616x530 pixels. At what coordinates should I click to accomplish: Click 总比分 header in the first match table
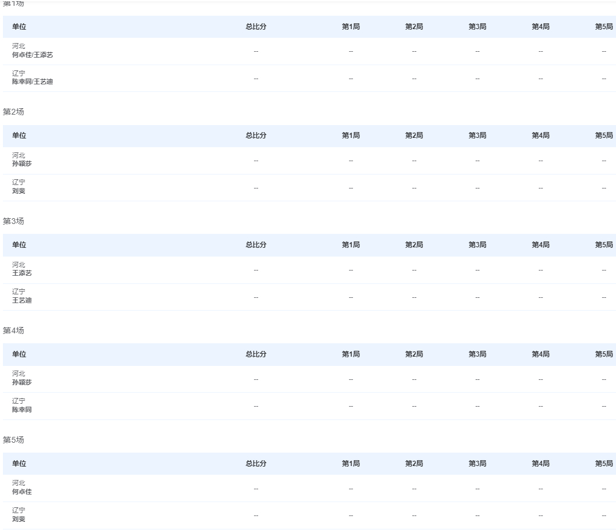pyautogui.click(x=256, y=27)
